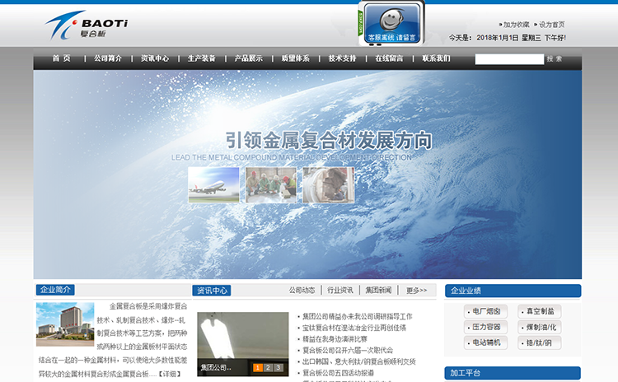Image resolution: width=618 pixels, height=382 pixels.
Task: Click the 煤制油/化 button
Action: (540, 328)
